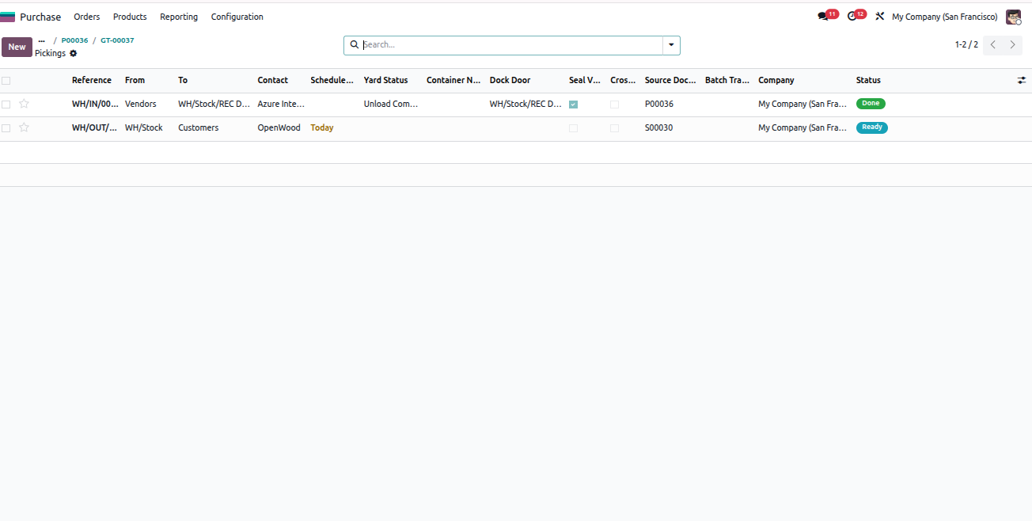Click the Azure Inte... contact cell
Screen dimensions: 1032x521
click(282, 104)
